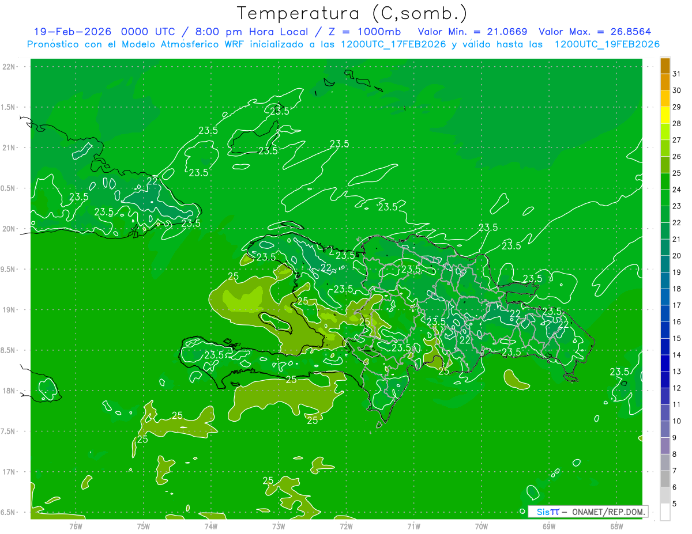Click the 'ONAMET/REP.DOM.' credit label
The height and width of the screenshot is (534, 692).
pyautogui.click(x=608, y=512)
